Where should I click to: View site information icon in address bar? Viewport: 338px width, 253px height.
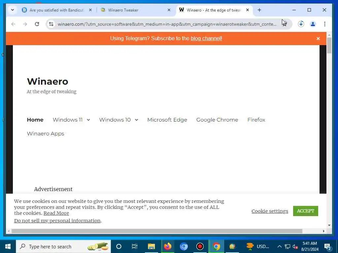click(51, 24)
